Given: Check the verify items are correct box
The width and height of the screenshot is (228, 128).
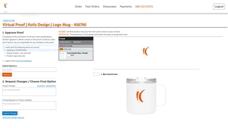Looking at the screenshot, I should (x=3, y=48).
